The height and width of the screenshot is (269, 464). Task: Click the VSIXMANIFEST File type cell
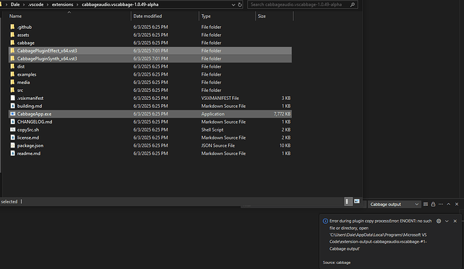pyautogui.click(x=220, y=98)
